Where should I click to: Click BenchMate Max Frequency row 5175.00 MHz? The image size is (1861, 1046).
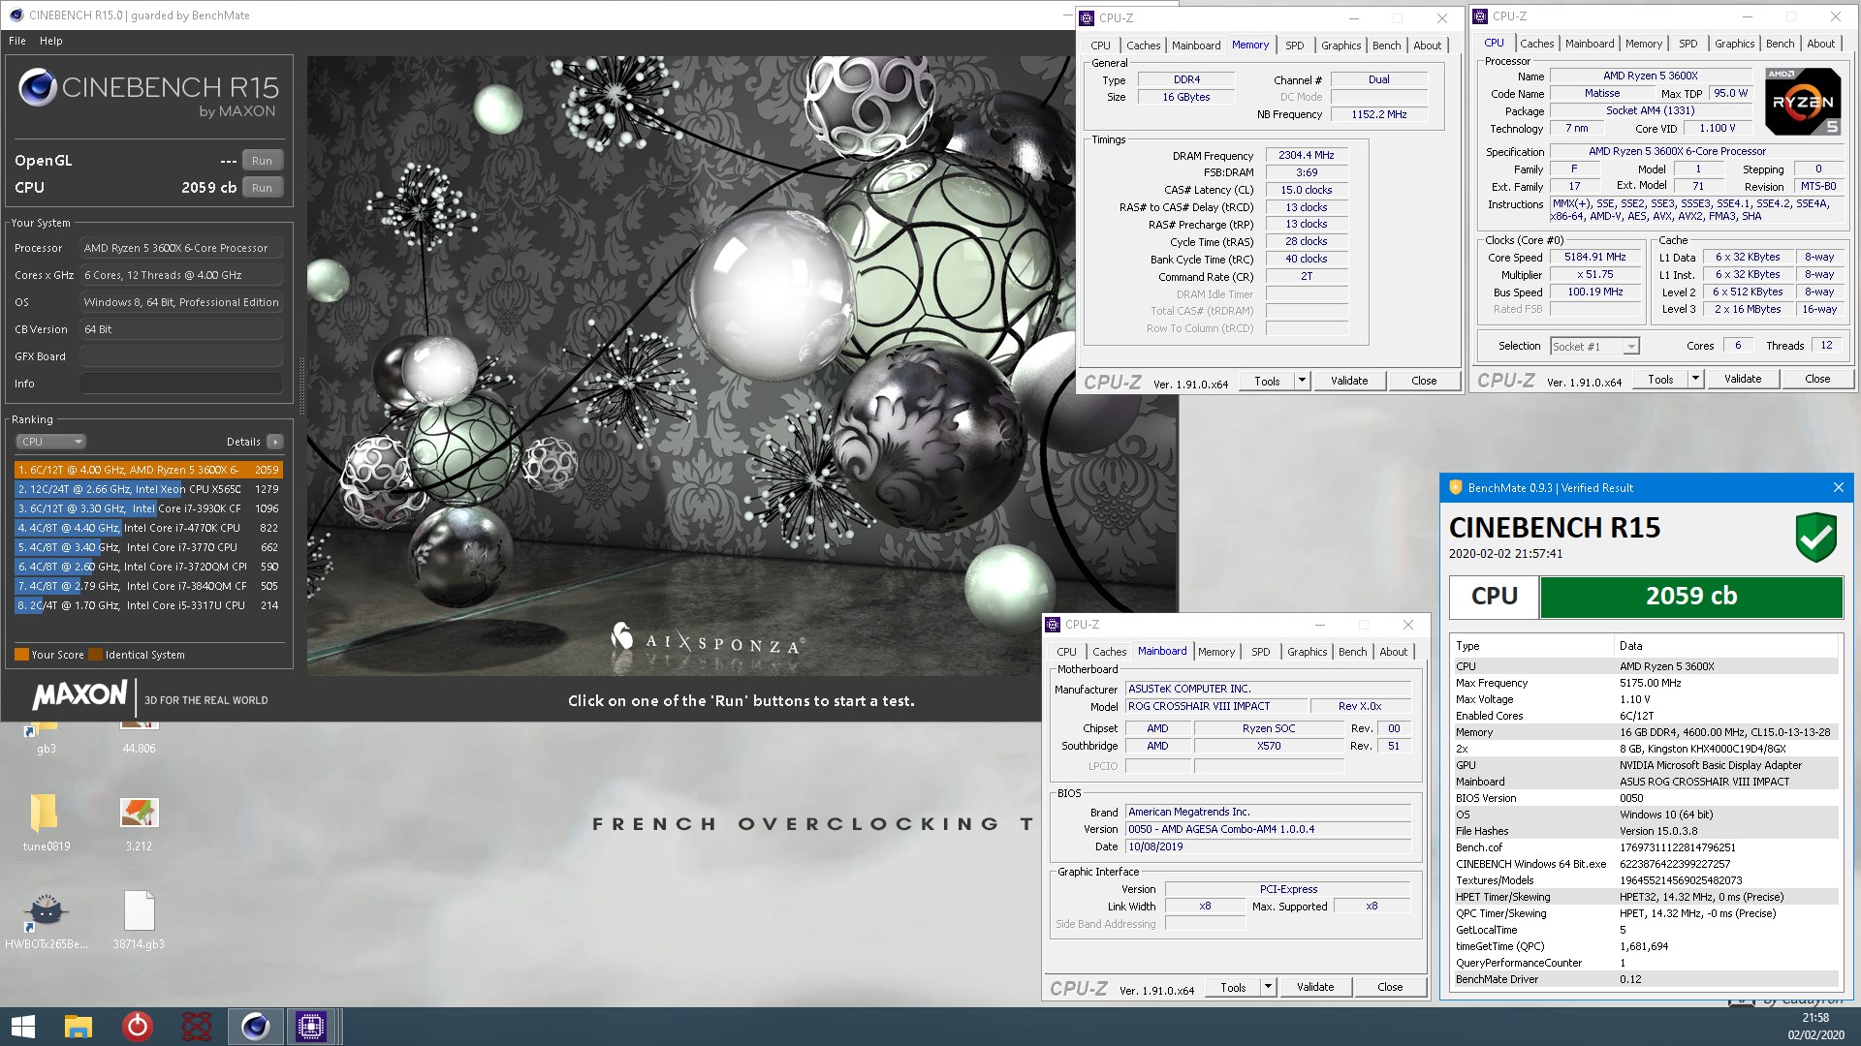(1645, 683)
